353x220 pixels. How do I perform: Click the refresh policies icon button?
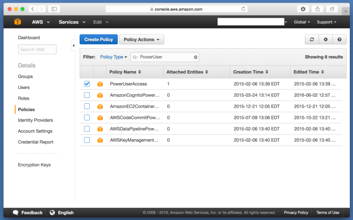point(311,40)
